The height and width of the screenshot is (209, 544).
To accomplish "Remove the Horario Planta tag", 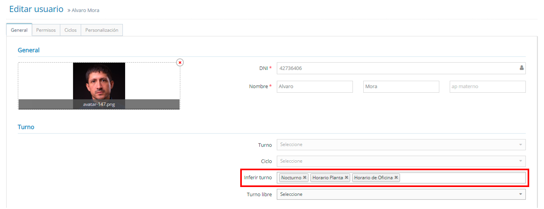I will pos(346,178).
